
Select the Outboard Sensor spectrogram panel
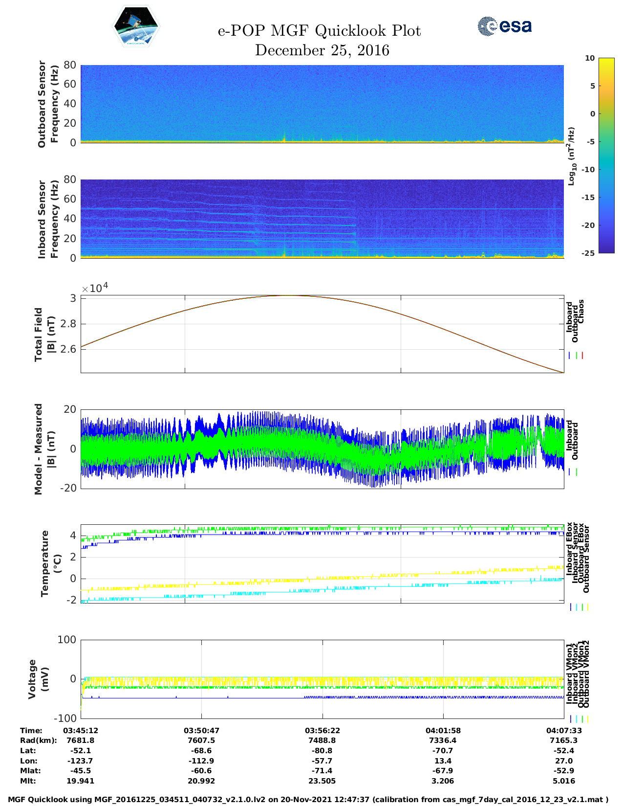322,104
